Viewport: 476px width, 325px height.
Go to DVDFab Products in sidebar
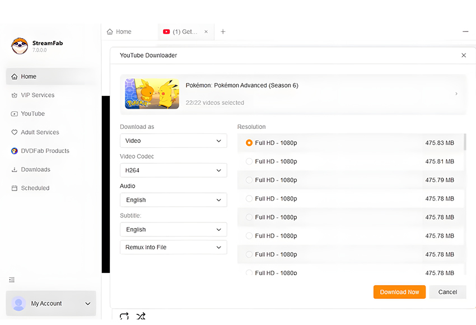pyautogui.click(x=45, y=151)
